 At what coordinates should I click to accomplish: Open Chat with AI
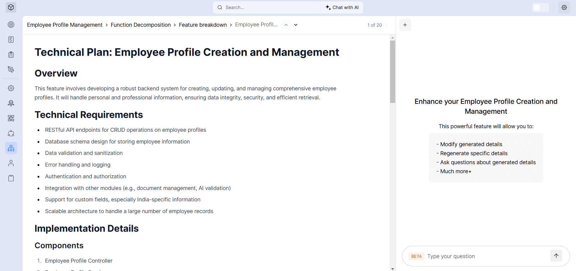point(342,8)
